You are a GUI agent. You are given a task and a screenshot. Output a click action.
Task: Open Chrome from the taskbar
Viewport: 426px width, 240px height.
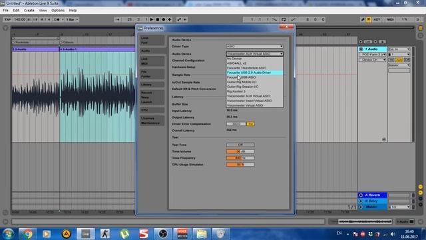click(27, 234)
